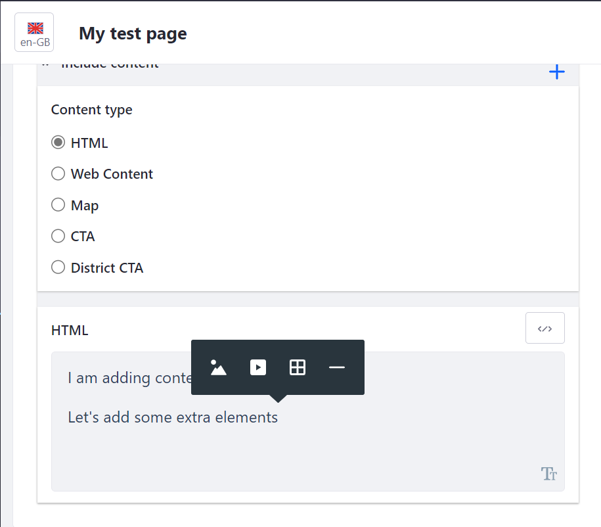The height and width of the screenshot is (527, 601).
Task: Place cursor on the extra elements line
Action: 172,417
